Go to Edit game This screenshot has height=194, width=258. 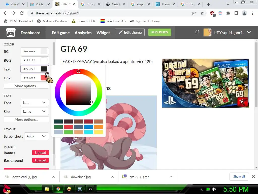[61, 33]
